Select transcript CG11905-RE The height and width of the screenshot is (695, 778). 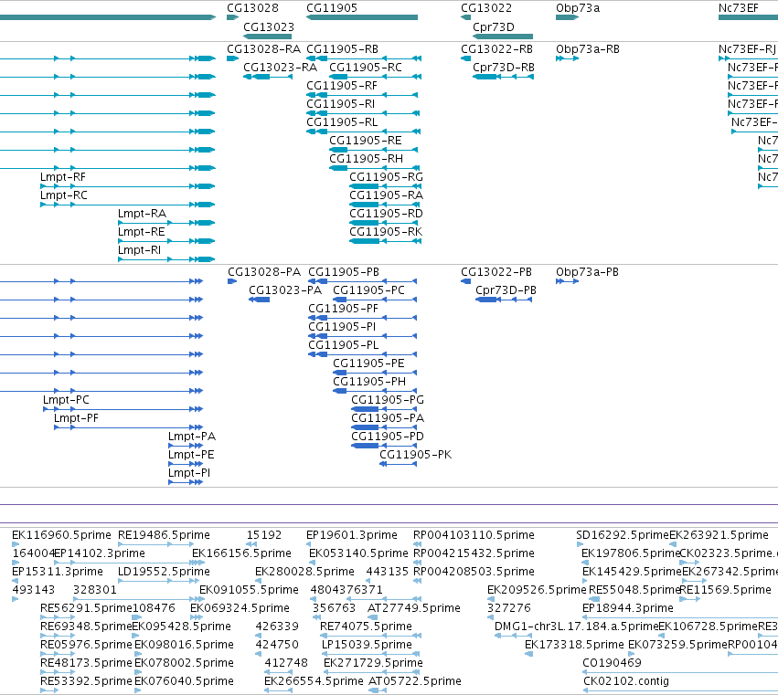[x=366, y=141]
